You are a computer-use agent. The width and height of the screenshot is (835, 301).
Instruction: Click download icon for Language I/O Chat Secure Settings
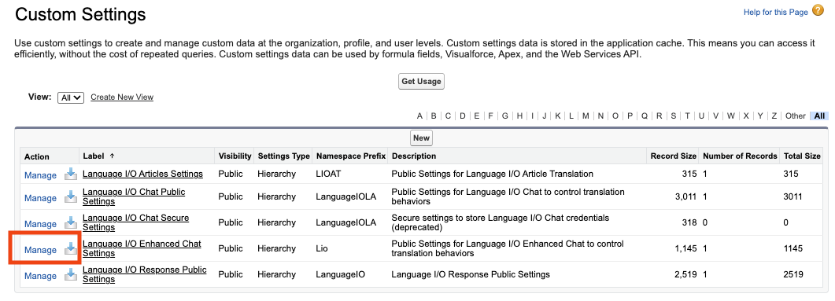(70, 222)
